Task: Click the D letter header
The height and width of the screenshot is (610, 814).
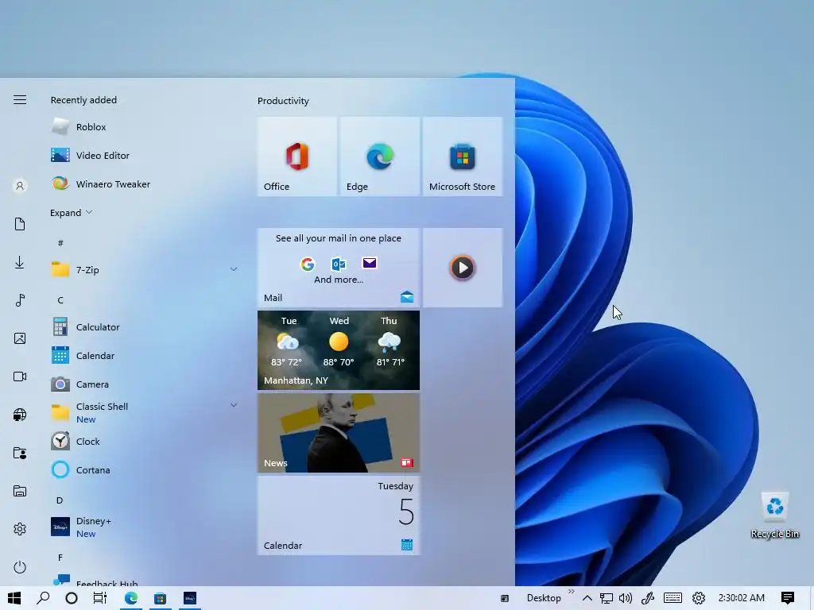Action: [60, 500]
